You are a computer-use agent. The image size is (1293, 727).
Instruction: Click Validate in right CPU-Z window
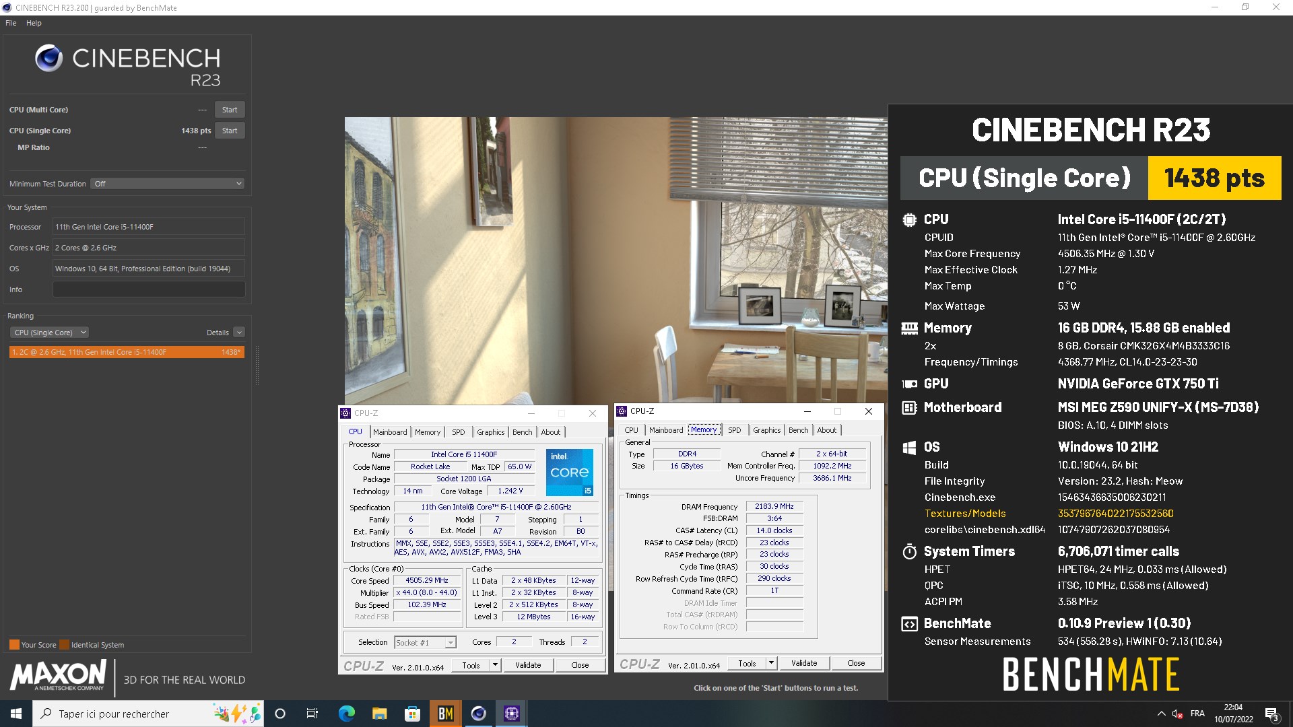pyautogui.click(x=804, y=663)
